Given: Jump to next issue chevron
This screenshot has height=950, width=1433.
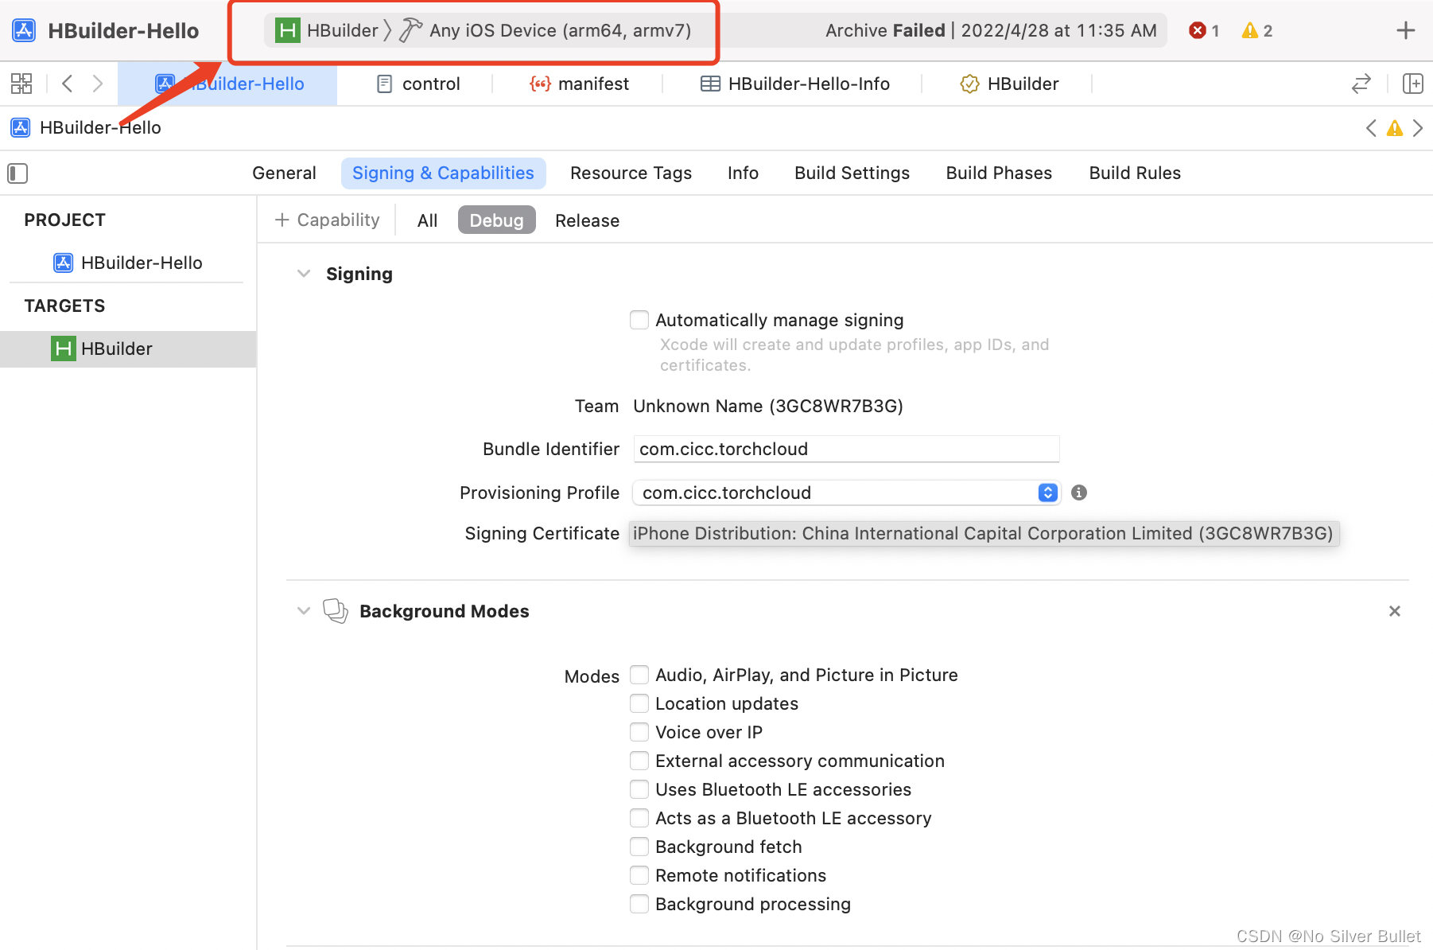Looking at the screenshot, I should 1417,128.
